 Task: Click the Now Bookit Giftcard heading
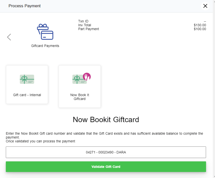point(106,120)
